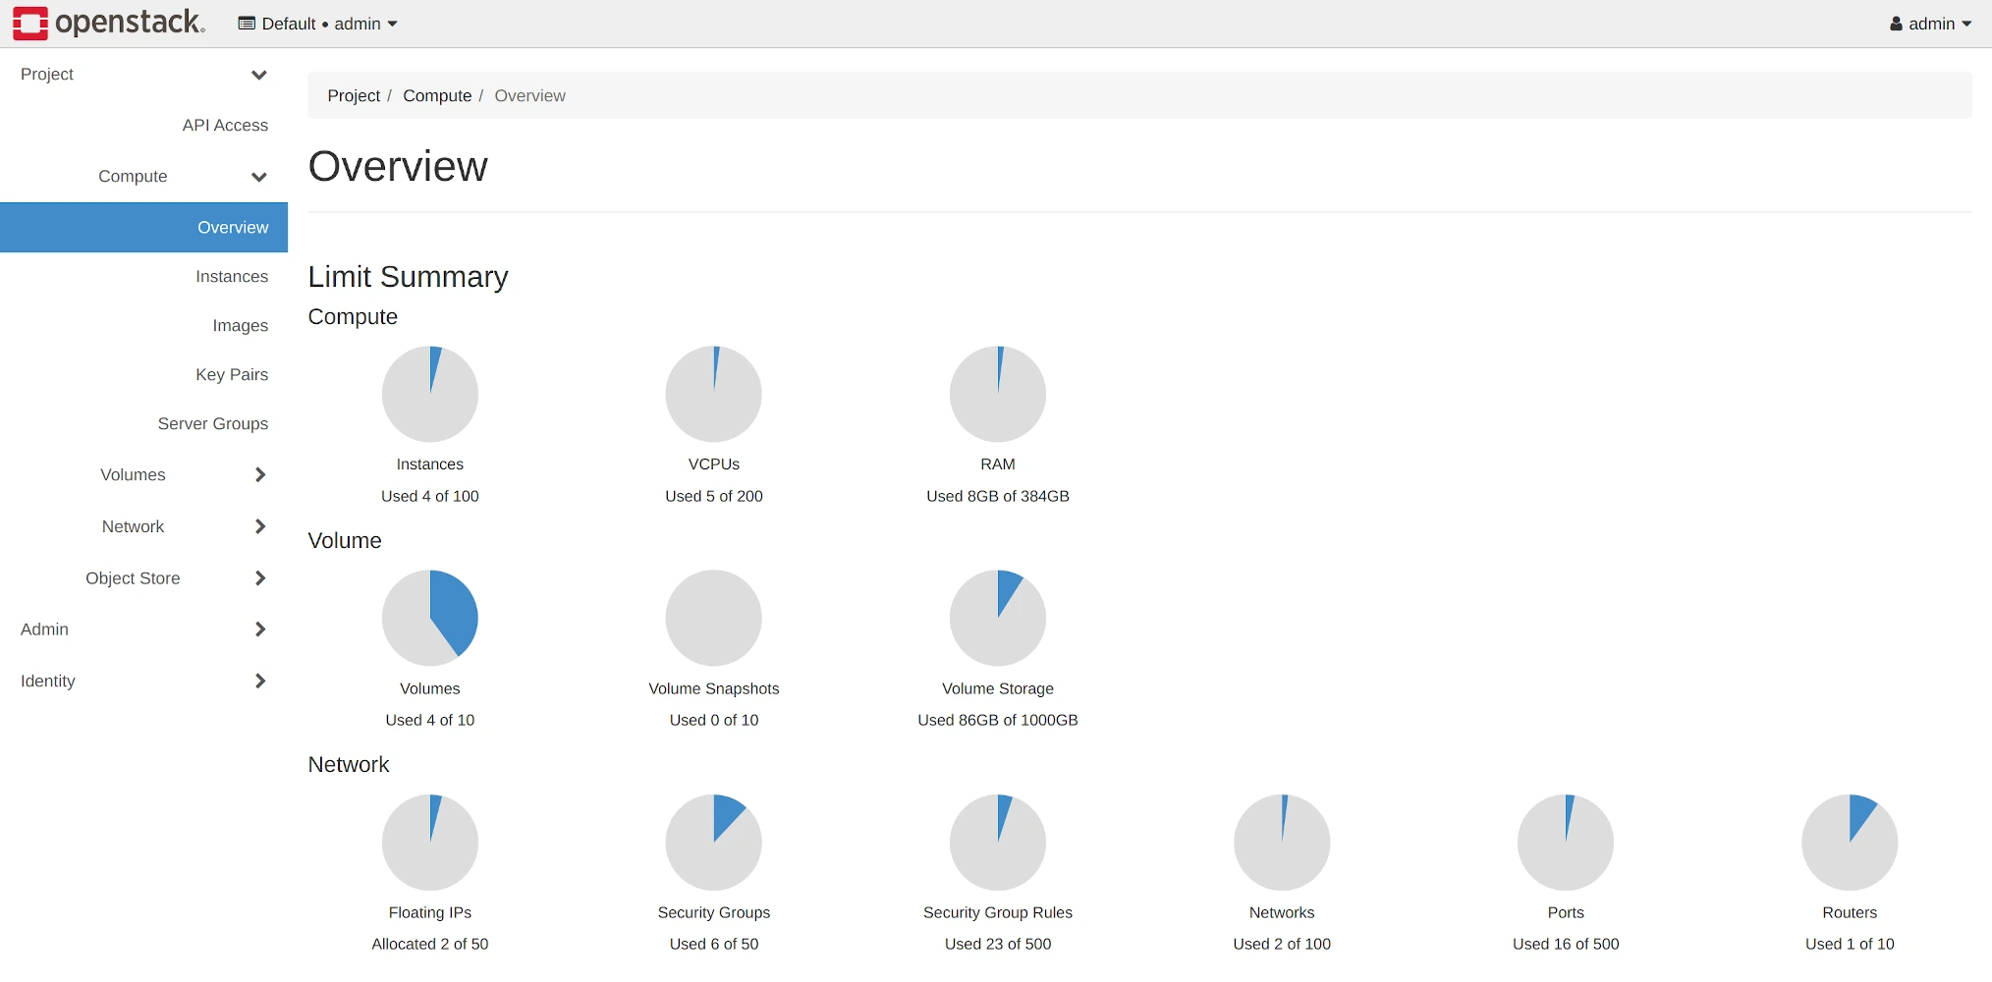Go to the Instances page
Viewport: 1992px width, 982px height.
pos(232,277)
